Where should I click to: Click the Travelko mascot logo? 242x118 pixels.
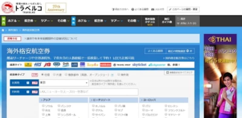pos(8,8)
